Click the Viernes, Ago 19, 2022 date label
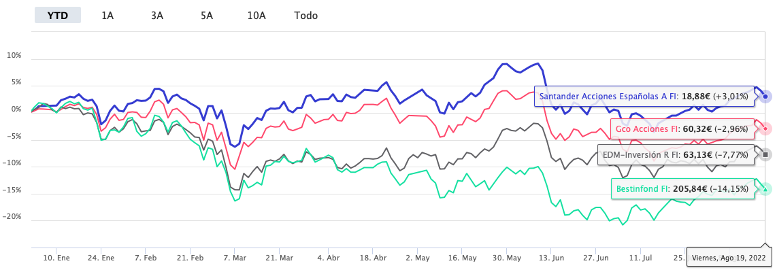Screen dimensions: 777x272 (x=727, y=258)
